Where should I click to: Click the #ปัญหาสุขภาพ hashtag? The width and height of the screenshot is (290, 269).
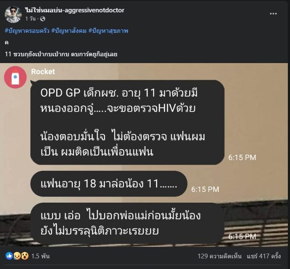pyautogui.click(x=108, y=31)
